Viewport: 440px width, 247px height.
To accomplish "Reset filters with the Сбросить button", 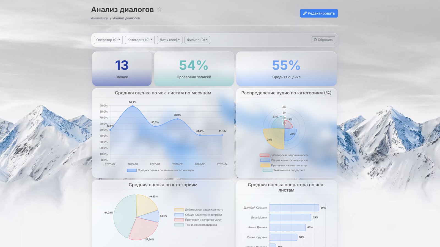I will (323, 40).
